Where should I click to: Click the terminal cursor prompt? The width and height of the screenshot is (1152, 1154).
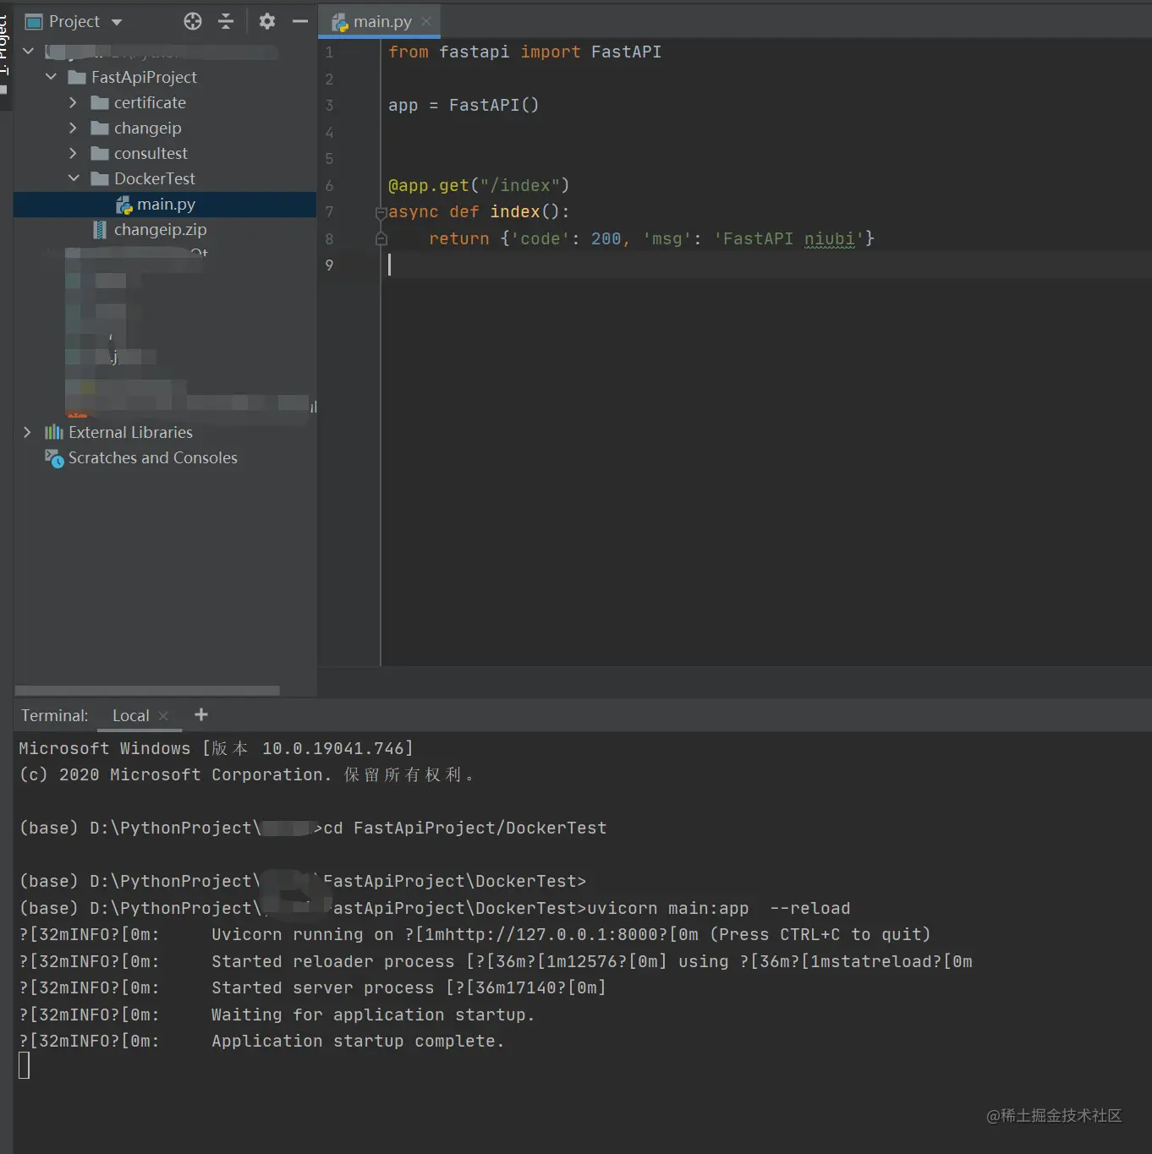tap(25, 1065)
